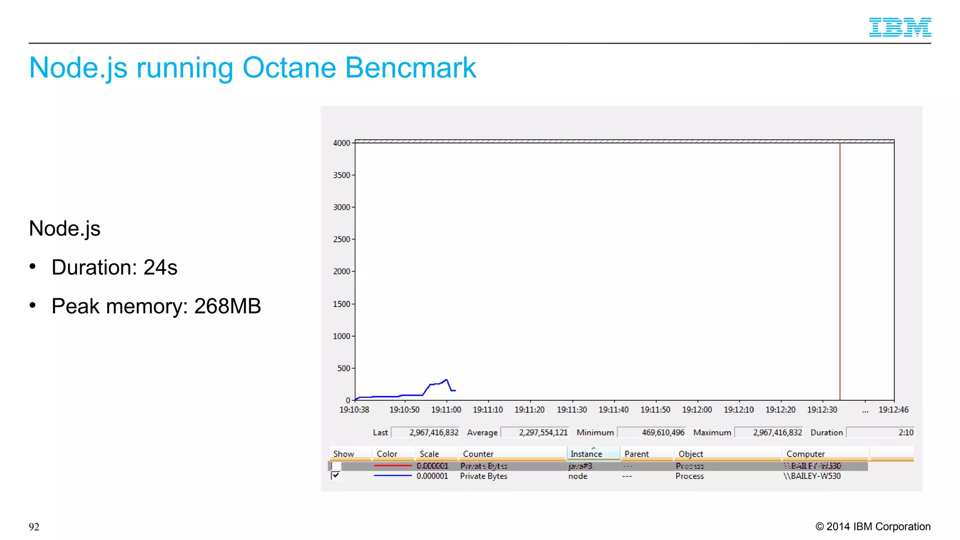The height and width of the screenshot is (540, 960).
Task: Click the 4000 y-axis label
Action: point(342,143)
